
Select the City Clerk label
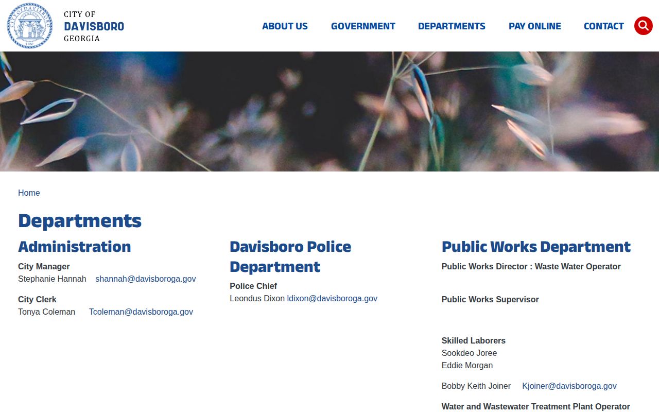37,299
